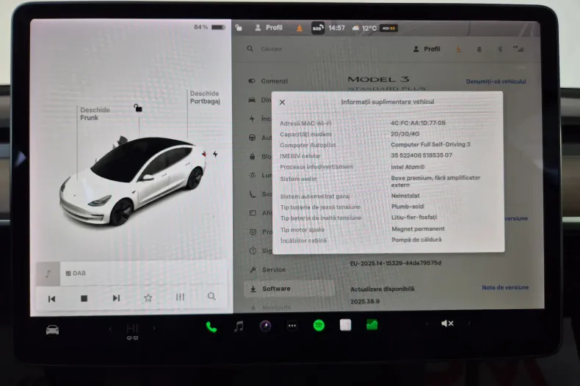
Task: Lower volume with left arrow
Action: (427, 324)
